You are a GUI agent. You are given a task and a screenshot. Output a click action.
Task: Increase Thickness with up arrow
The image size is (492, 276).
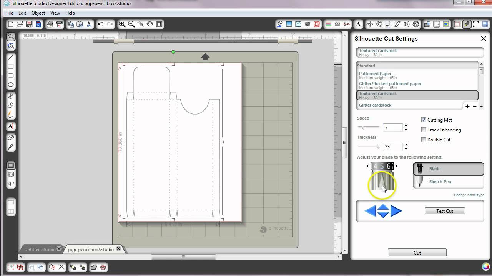click(406, 145)
